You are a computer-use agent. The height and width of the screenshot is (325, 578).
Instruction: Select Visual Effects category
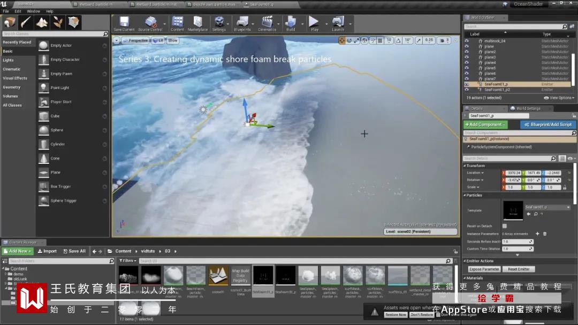pyautogui.click(x=15, y=78)
